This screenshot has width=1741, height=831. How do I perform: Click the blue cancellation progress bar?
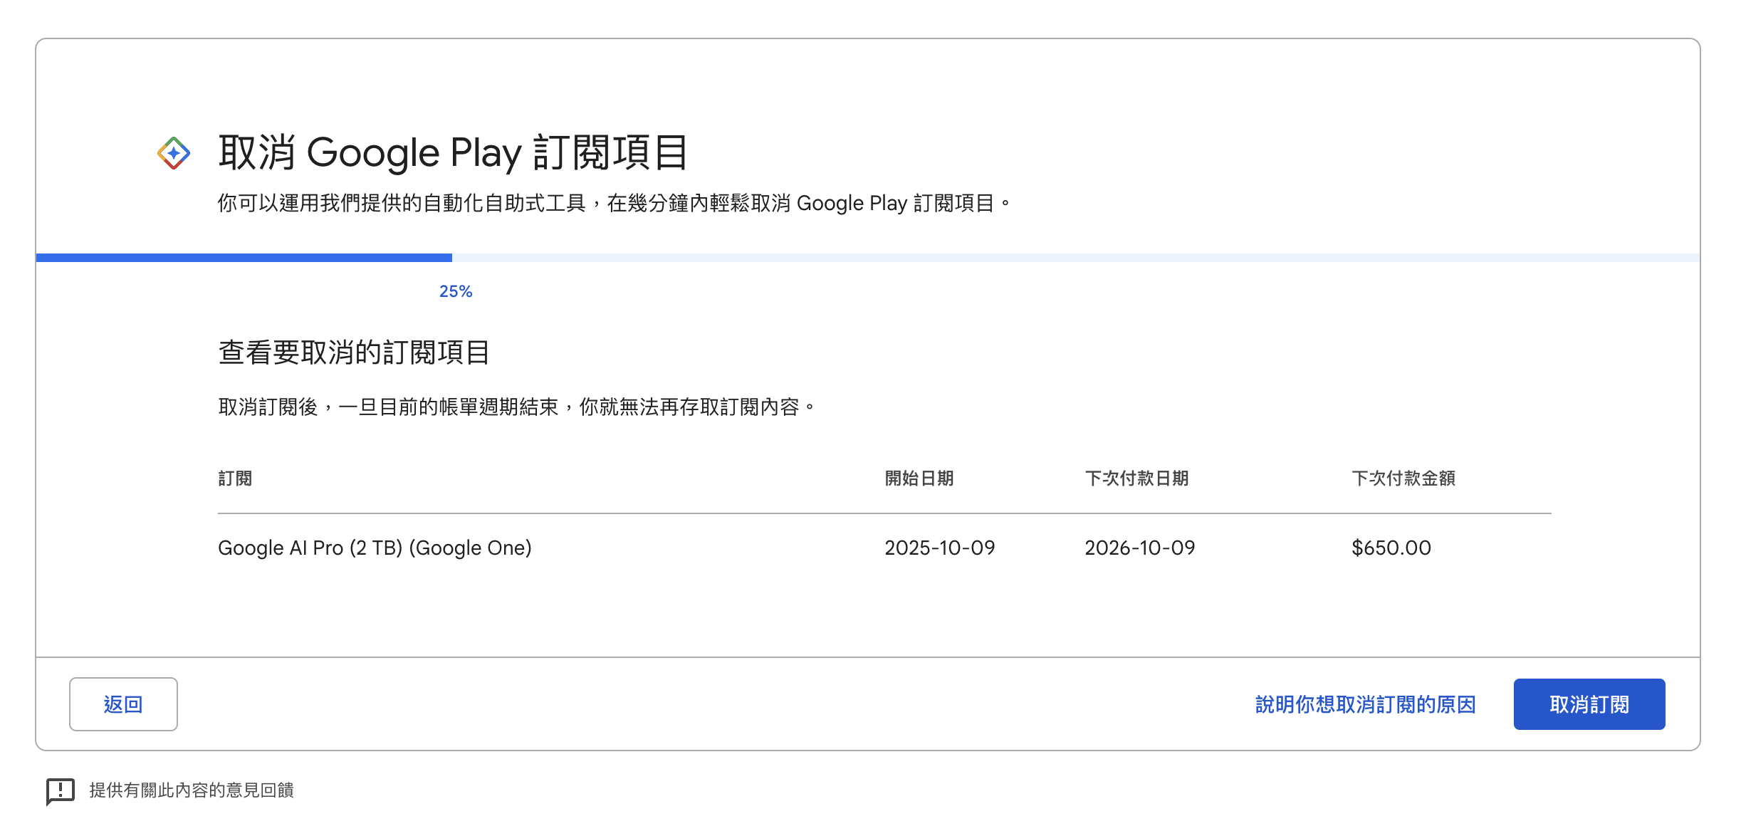[868, 258]
